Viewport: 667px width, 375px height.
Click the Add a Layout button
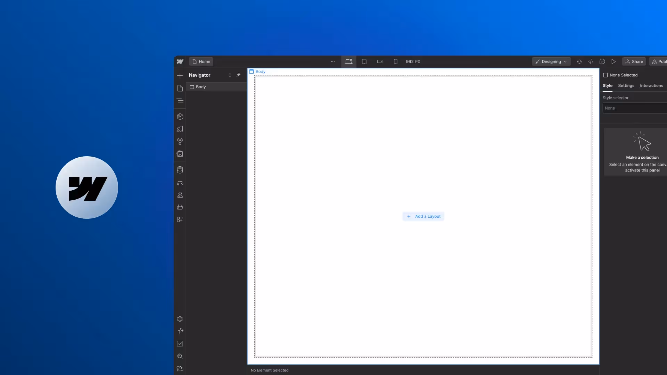click(x=423, y=216)
